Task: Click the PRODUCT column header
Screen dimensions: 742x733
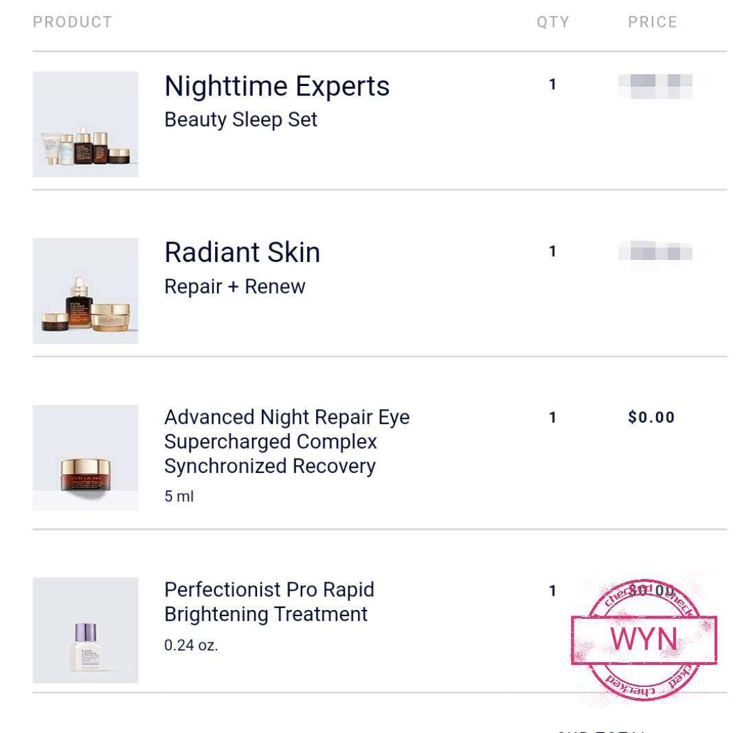Action: click(x=72, y=22)
